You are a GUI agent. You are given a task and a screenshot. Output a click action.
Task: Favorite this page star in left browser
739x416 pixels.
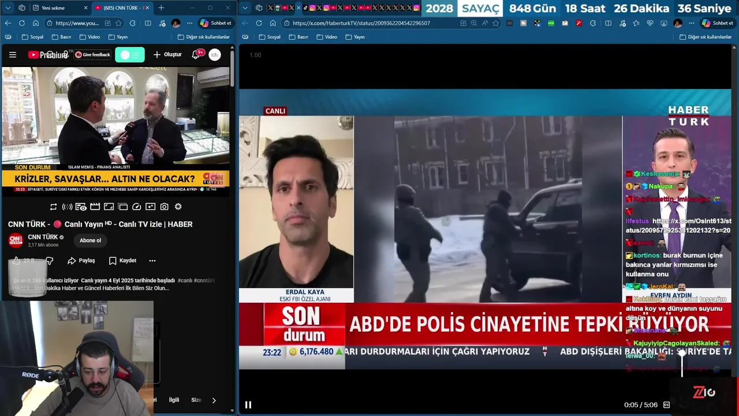pyautogui.click(x=118, y=23)
